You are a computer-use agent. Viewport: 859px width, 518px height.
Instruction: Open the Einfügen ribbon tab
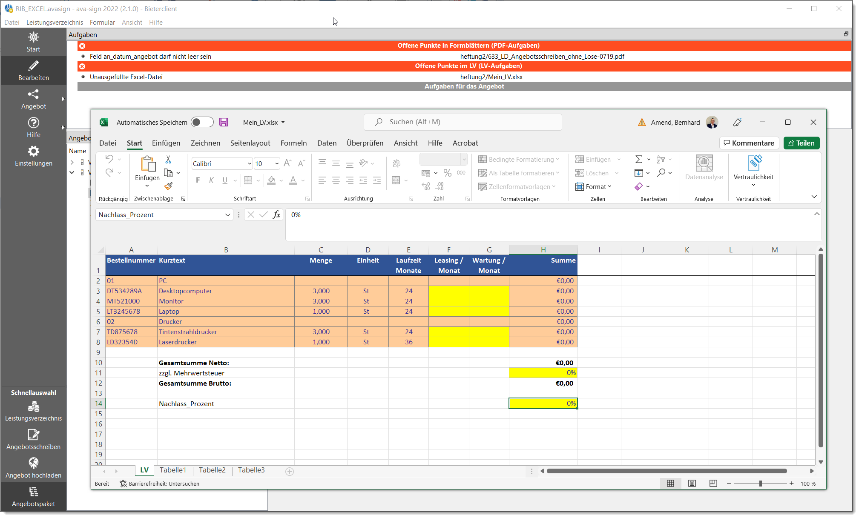pos(166,143)
